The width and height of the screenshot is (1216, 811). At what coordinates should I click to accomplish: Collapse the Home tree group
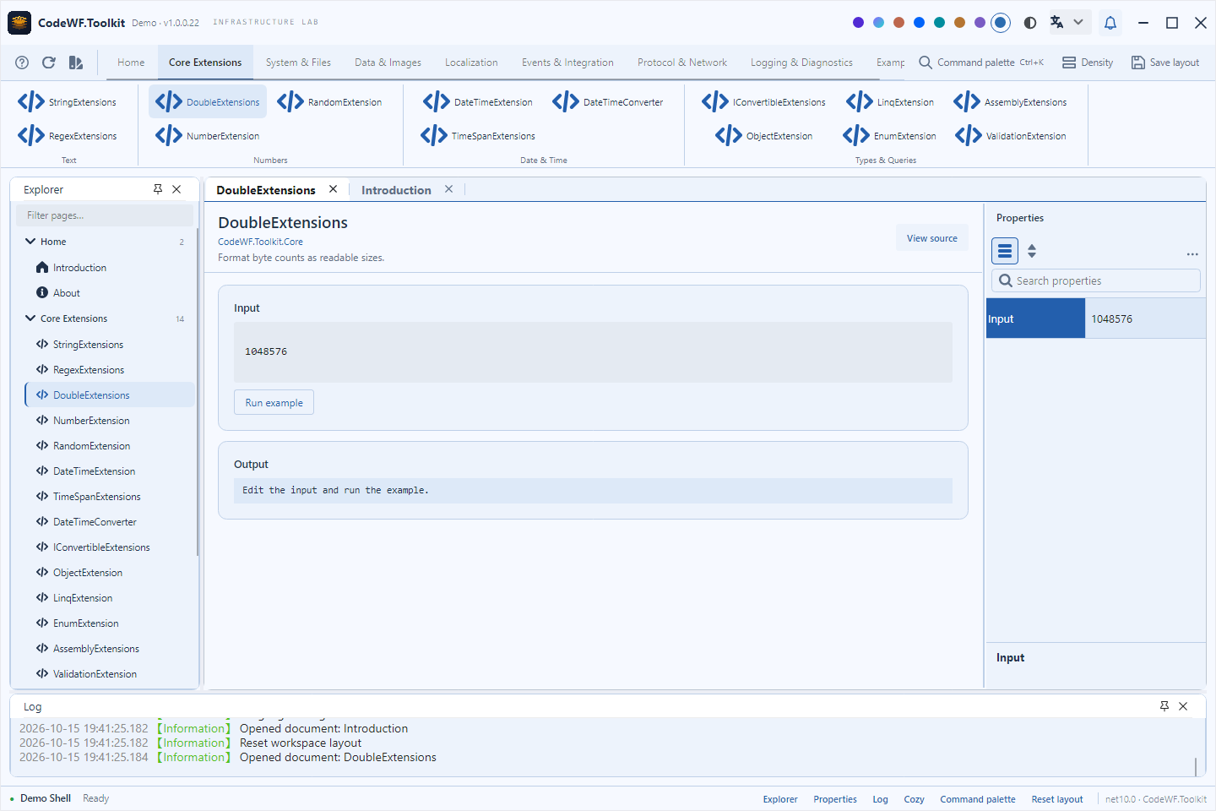click(30, 242)
